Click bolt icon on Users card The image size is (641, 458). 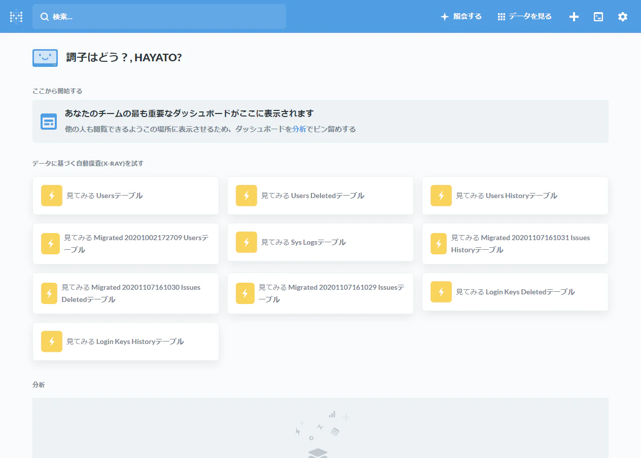click(52, 196)
